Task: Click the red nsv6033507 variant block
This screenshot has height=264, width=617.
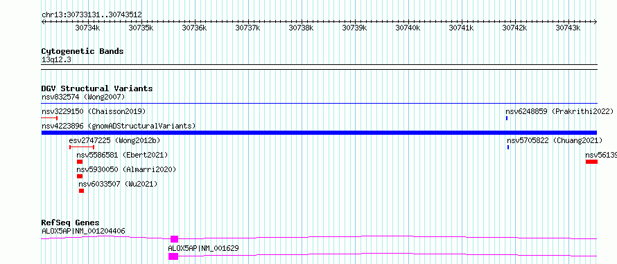Action: click(81, 191)
